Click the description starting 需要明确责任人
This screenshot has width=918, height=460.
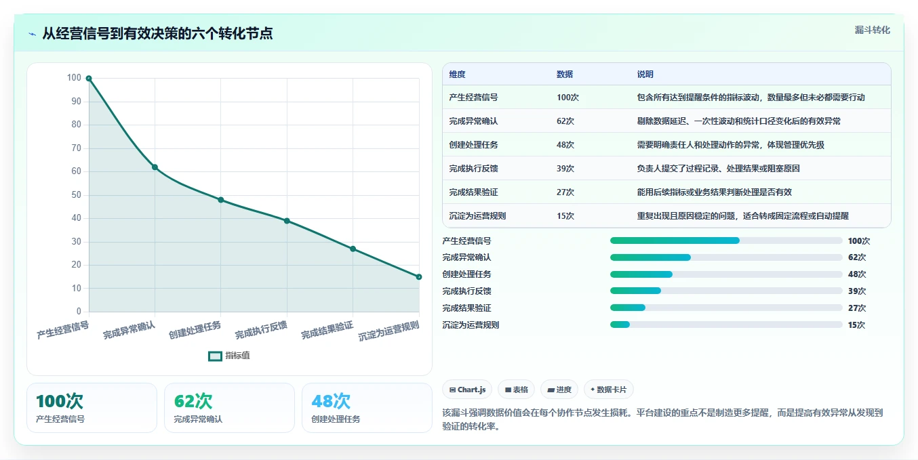(731, 145)
